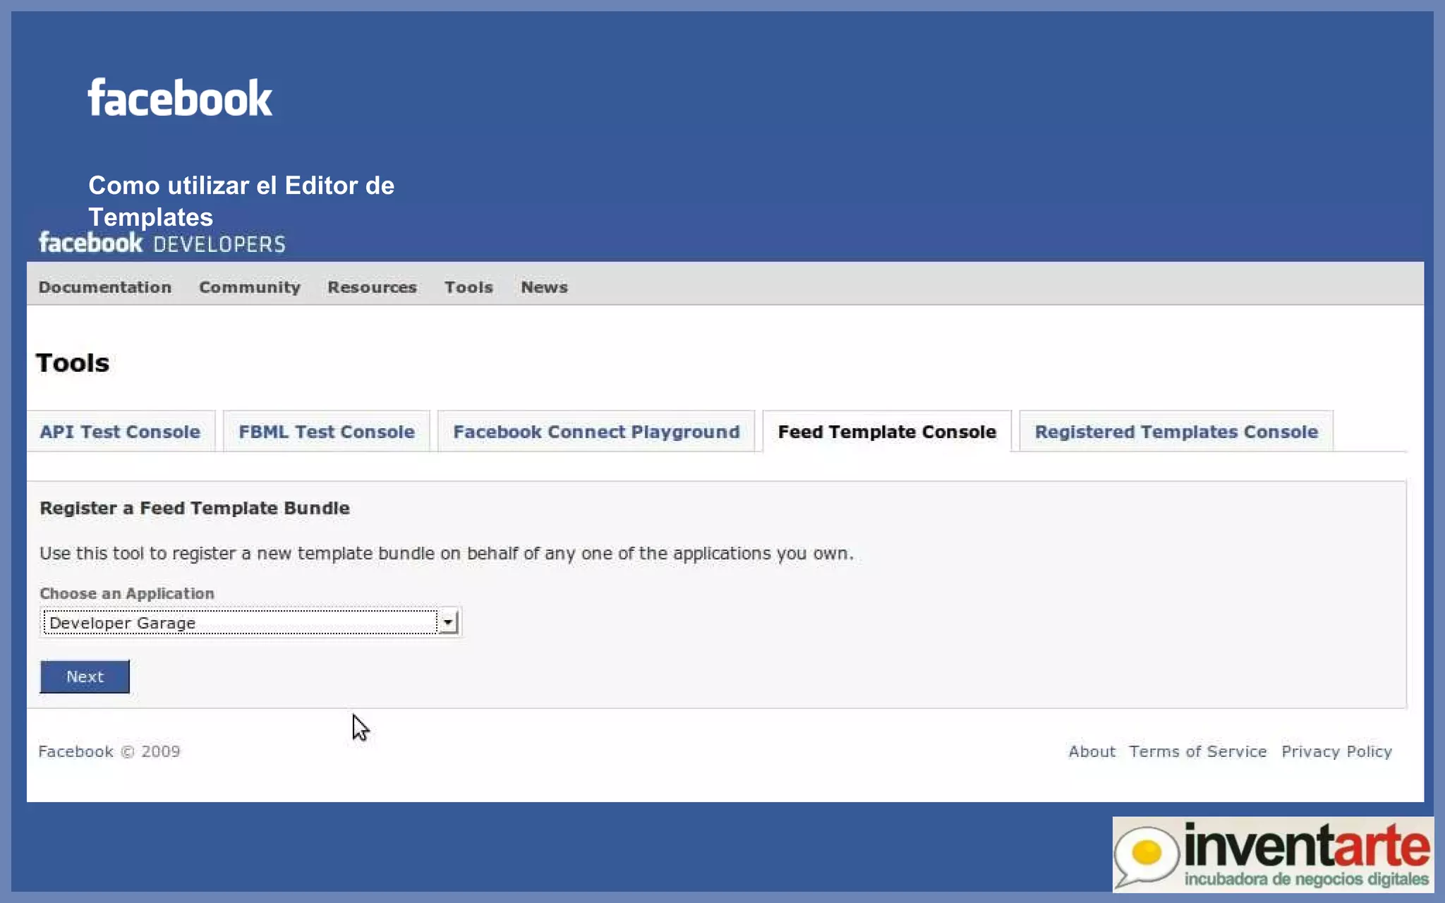
Task: Switch to API Test Console tab
Action: coord(121,431)
